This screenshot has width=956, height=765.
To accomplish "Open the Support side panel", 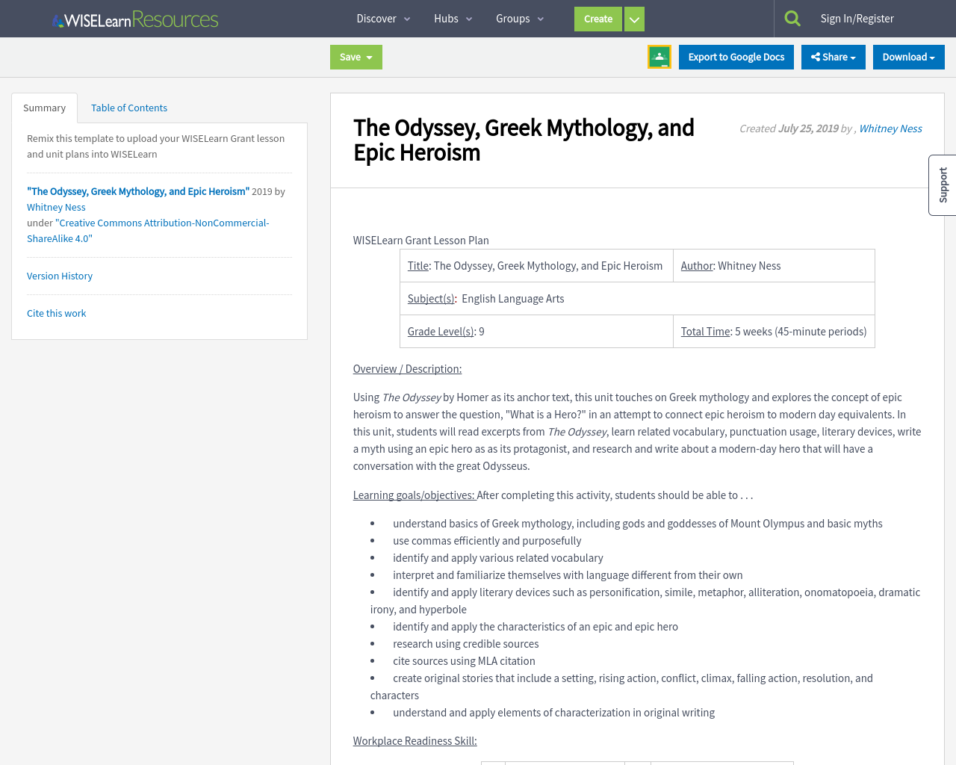I will 942,185.
